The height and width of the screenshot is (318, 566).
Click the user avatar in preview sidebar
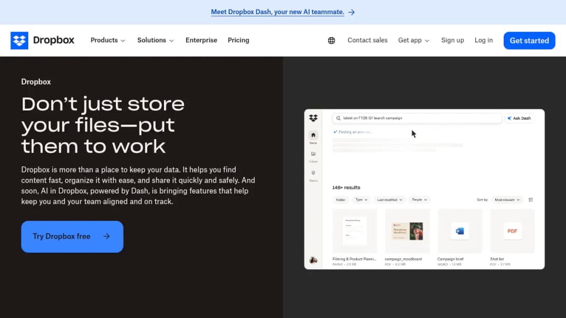313,260
